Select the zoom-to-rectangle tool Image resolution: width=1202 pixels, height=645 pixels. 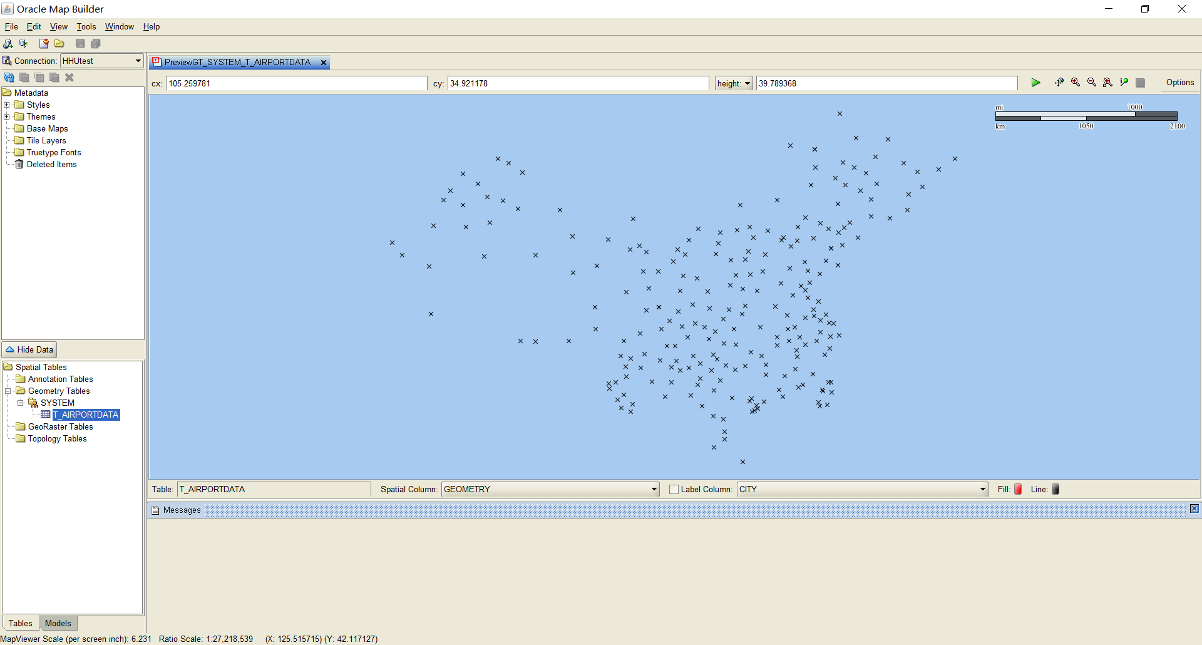[x=1108, y=82]
